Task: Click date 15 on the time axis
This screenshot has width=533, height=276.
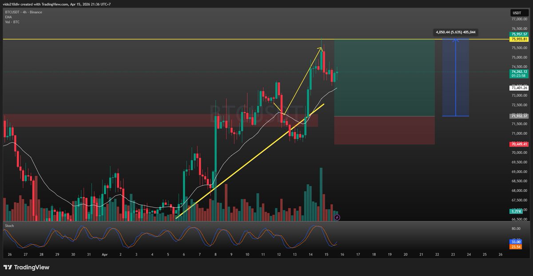Action: pos(326,255)
